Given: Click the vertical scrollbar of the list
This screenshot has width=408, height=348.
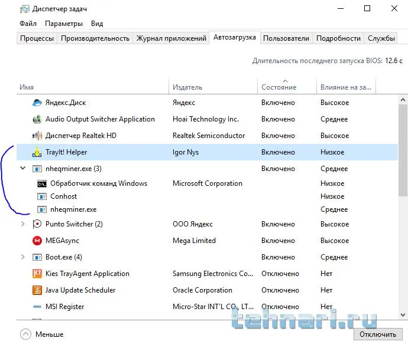Looking at the screenshot, I should (x=403, y=153).
